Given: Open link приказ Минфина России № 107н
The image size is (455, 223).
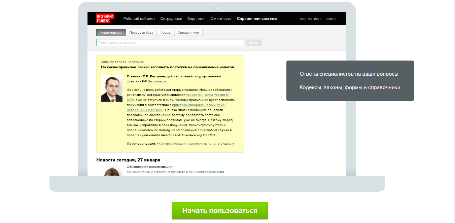Looking at the screenshot, I should pyautogui.click(x=208, y=95).
